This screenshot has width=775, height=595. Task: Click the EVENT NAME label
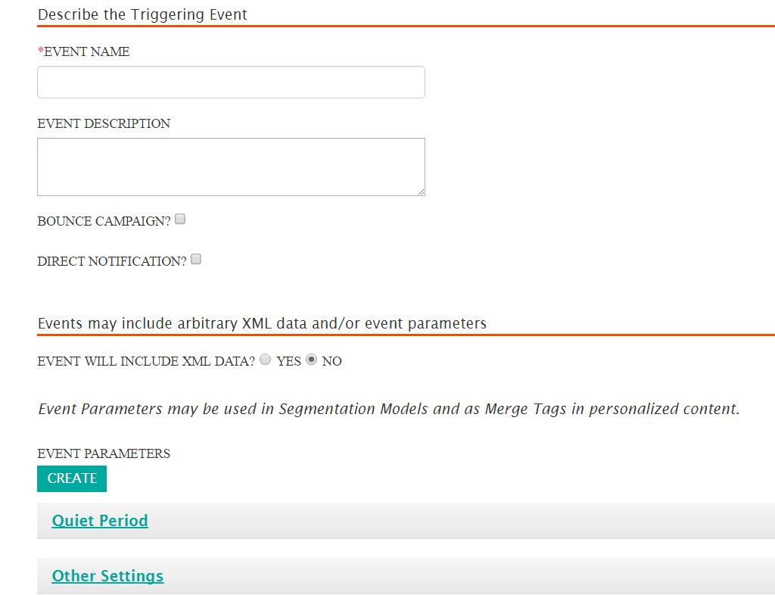(83, 51)
